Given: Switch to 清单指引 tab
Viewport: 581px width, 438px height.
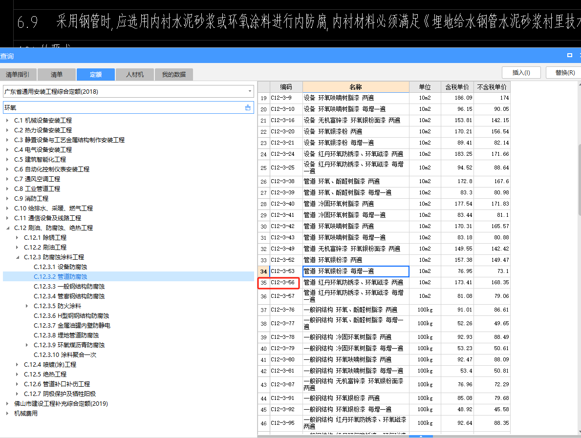Looking at the screenshot, I should (18, 74).
